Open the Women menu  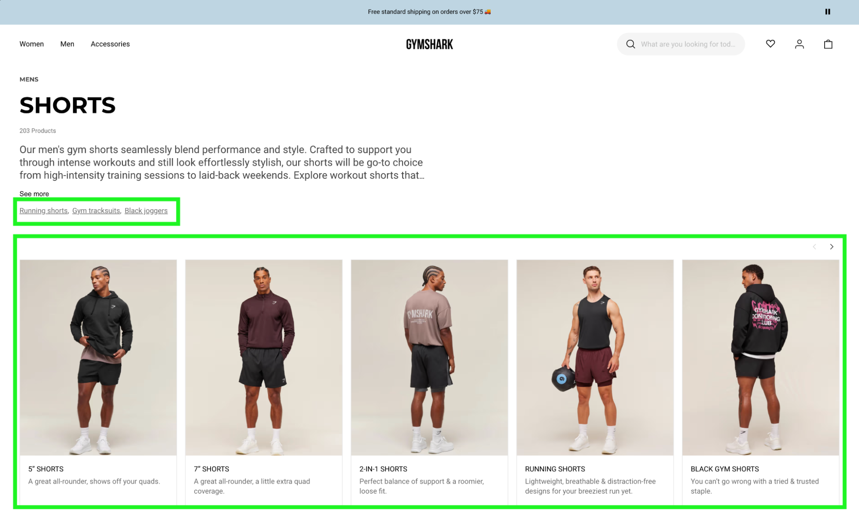coord(31,44)
